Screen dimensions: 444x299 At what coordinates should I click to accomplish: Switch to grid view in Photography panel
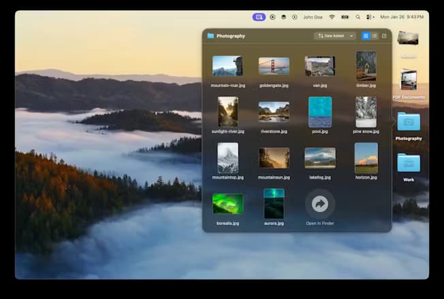(x=366, y=35)
